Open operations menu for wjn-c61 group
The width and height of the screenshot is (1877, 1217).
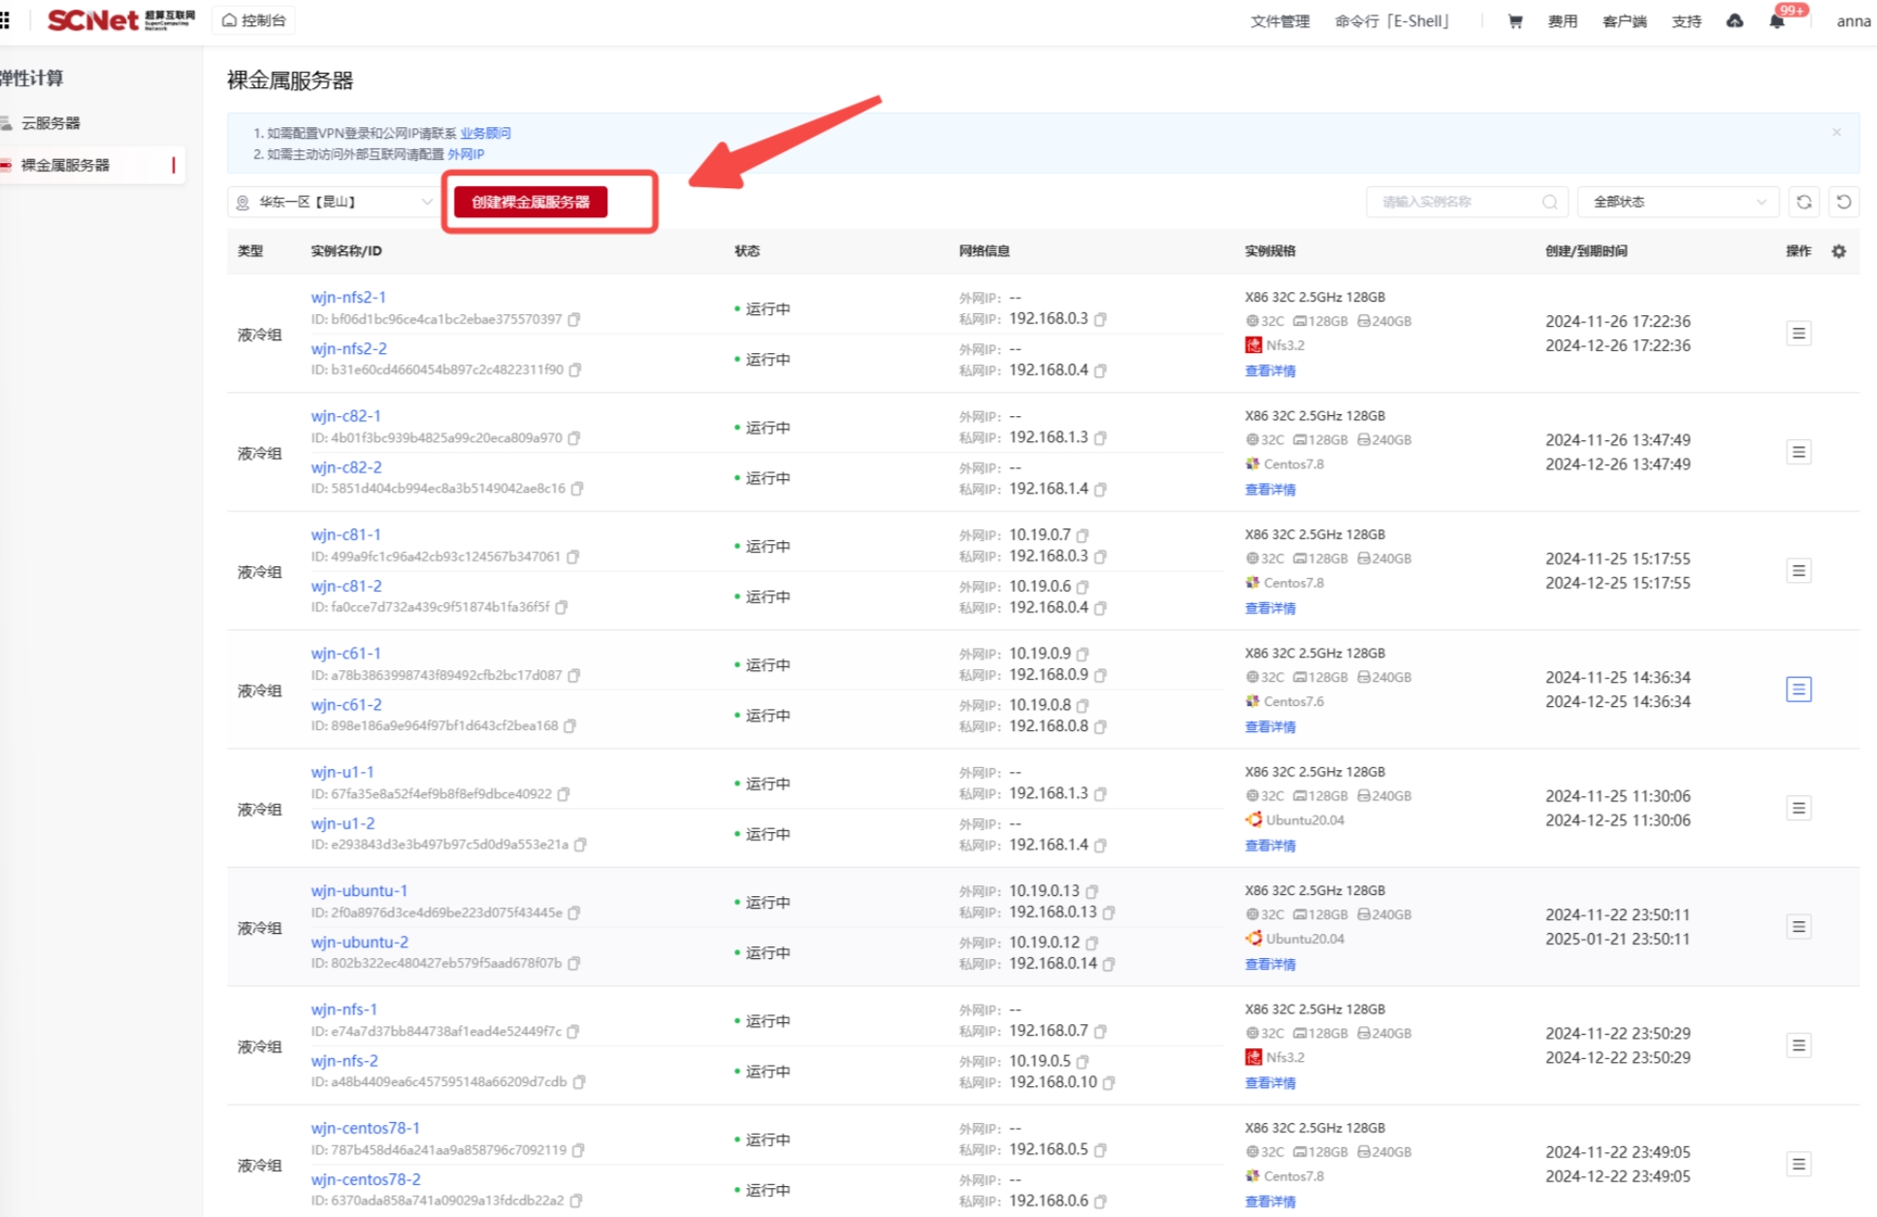1797,689
